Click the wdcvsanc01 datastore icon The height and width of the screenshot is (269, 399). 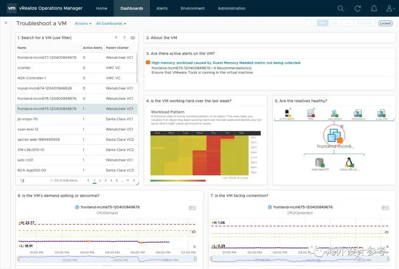point(320,162)
